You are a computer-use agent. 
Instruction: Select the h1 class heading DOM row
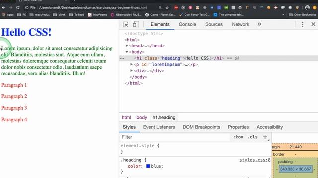pyautogui.click(x=219, y=58)
